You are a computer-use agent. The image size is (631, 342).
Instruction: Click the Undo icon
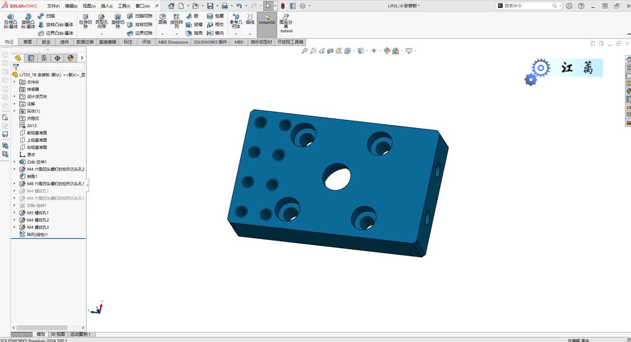[239, 6]
